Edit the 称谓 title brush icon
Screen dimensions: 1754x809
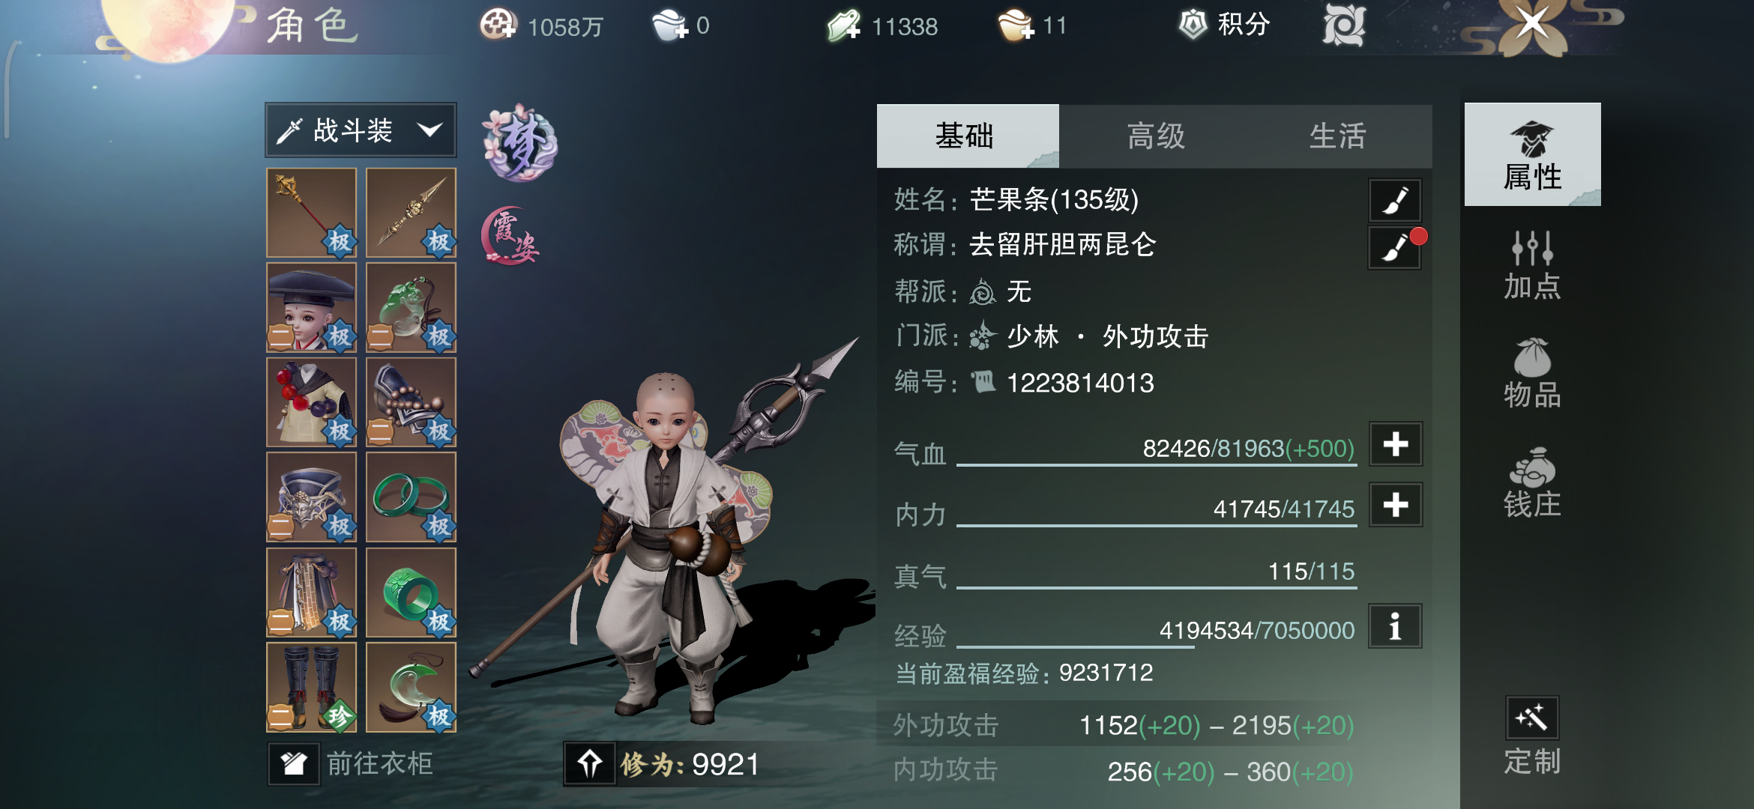[1395, 246]
